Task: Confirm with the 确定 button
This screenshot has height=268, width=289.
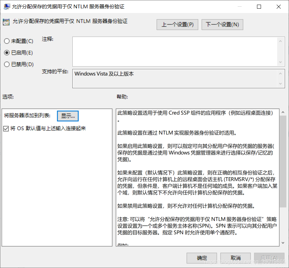Action: click(x=201, y=258)
